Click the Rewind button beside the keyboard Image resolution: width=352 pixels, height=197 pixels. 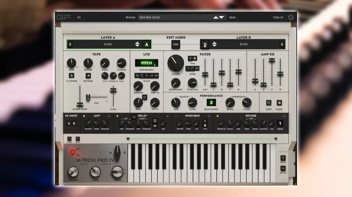(x=283, y=168)
